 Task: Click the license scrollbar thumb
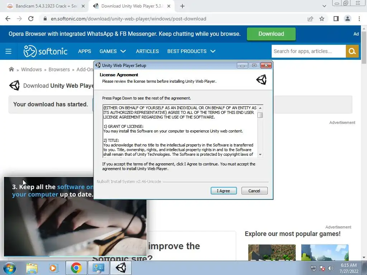260,115
